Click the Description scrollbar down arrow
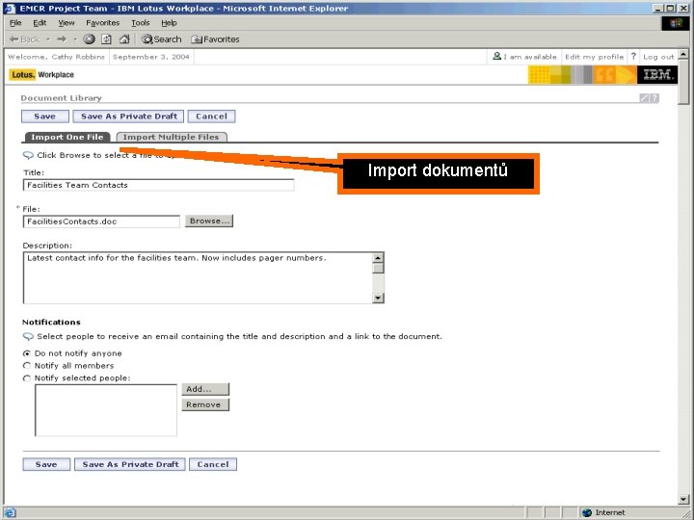694x520 pixels. pos(378,298)
